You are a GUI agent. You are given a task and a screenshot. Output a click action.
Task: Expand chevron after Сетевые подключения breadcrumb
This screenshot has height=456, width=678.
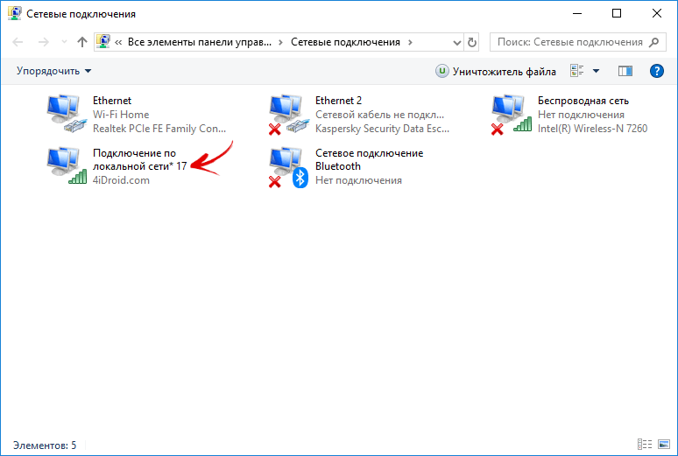[x=410, y=42]
